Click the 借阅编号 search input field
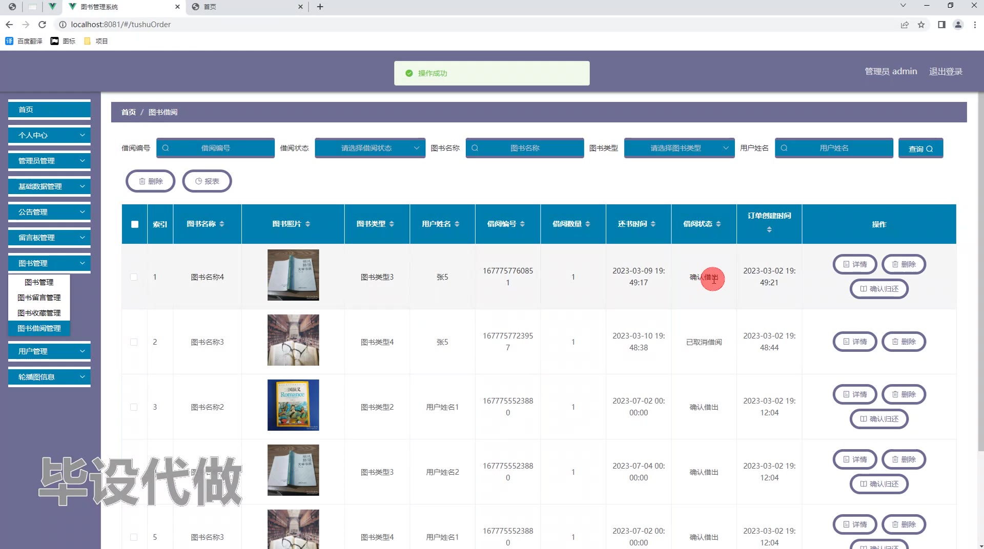This screenshot has width=984, height=549. (216, 148)
